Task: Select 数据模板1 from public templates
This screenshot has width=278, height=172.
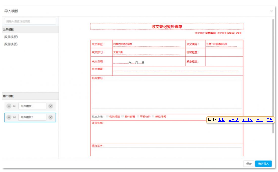Action: pos(11,37)
